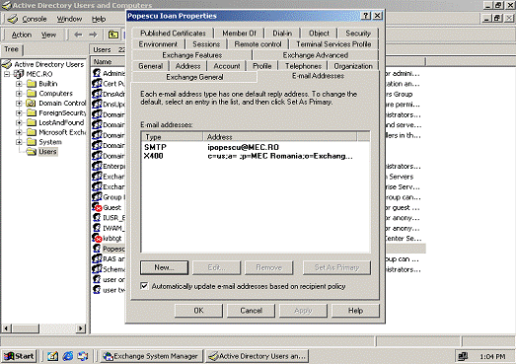Expand the Builtin folder node
Viewport: 516px width, 364px height.
click(x=19, y=84)
